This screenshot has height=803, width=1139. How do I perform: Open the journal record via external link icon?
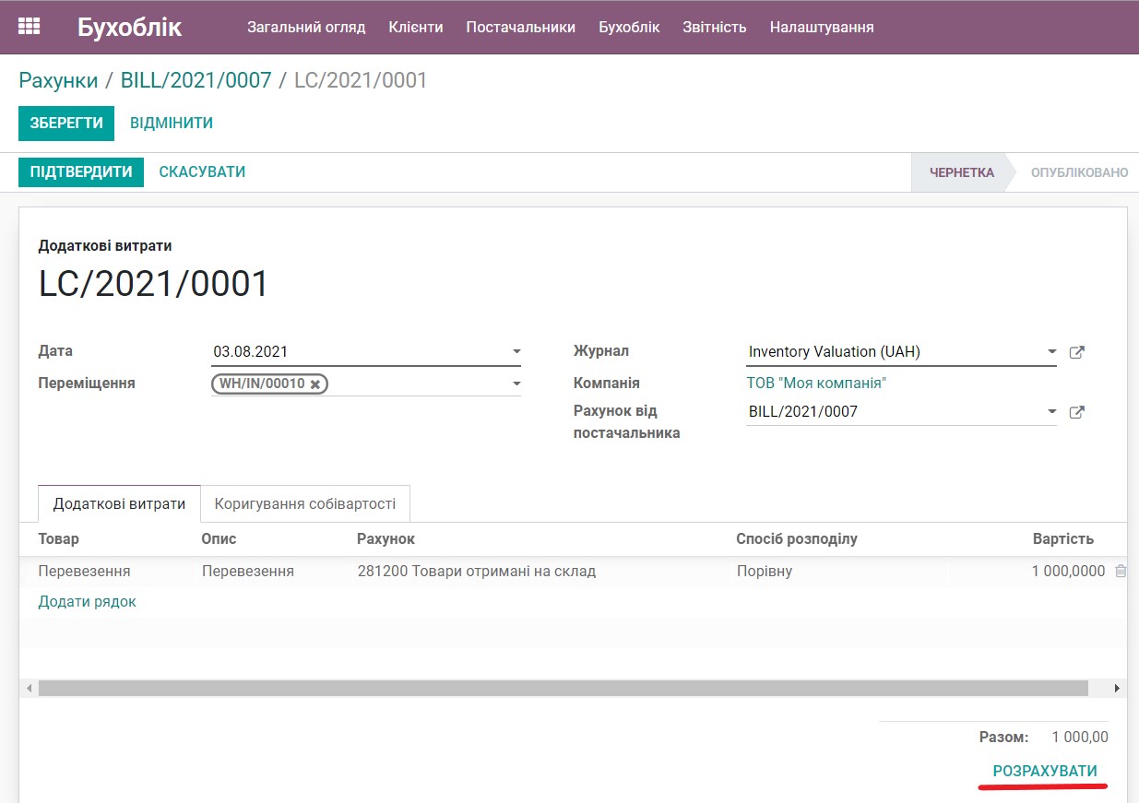(x=1077, y=351)
